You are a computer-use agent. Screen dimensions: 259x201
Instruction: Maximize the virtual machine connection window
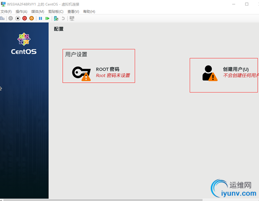point(247,4)
